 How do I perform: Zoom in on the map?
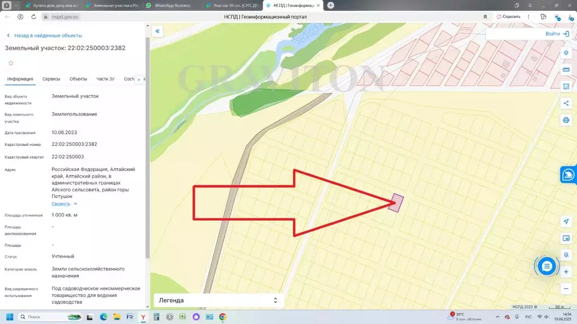point(566,272)
